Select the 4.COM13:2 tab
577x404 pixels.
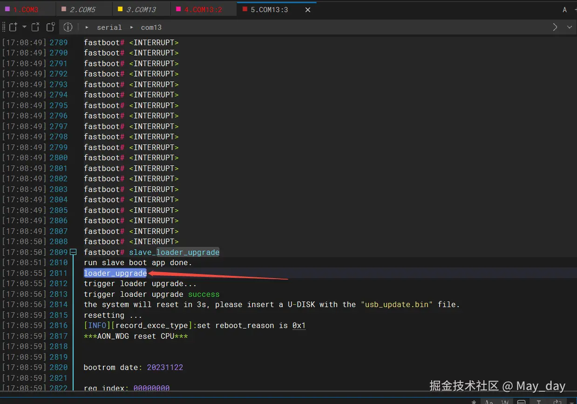(x=203, y=9)
